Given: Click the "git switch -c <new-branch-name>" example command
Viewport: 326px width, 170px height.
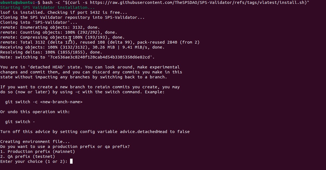Looking at the screenshot, I should coord(44,102).
